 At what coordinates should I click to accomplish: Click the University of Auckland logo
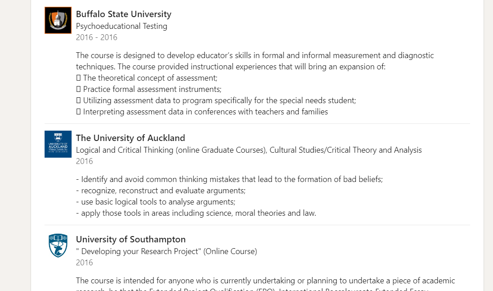point(58,144)
